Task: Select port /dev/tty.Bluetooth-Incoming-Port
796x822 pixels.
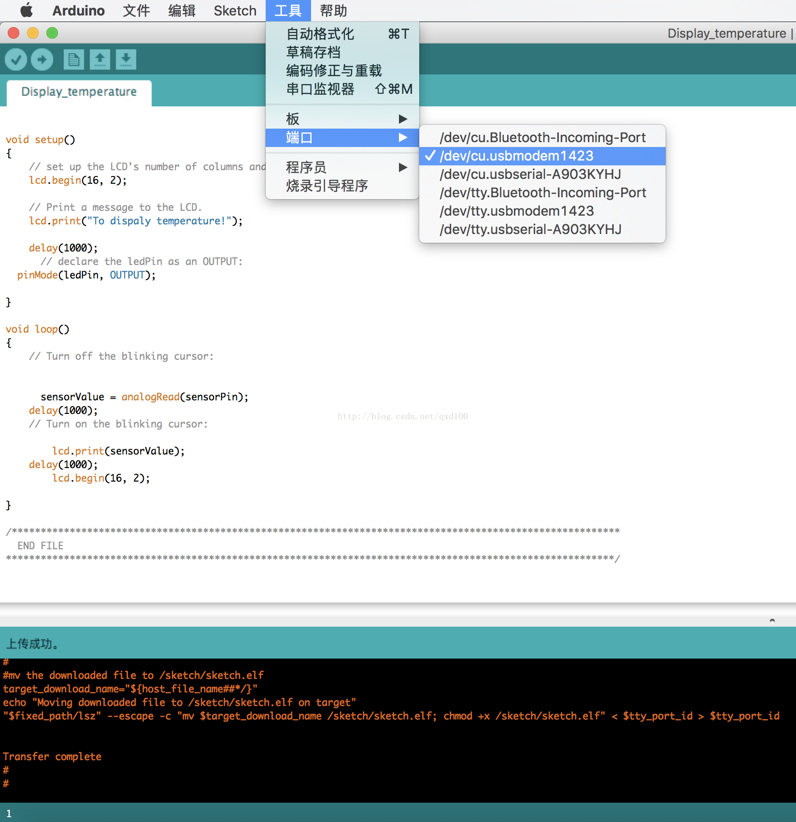Action: pyautogui.click(x=542, y=192)
